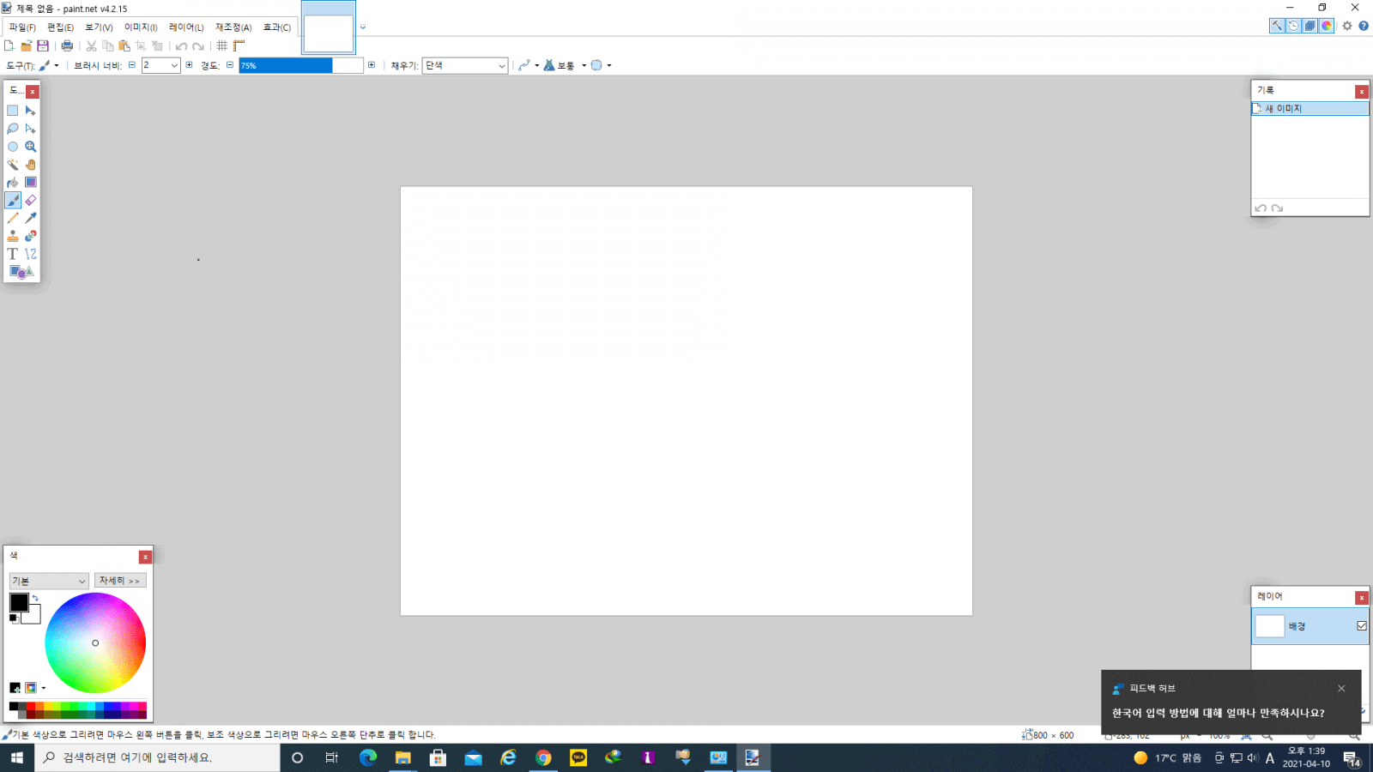The height and width of the screenshot is (772, 1373).
Task: Uncheck visibility of 배경 layer
Action: point(1362,626)
